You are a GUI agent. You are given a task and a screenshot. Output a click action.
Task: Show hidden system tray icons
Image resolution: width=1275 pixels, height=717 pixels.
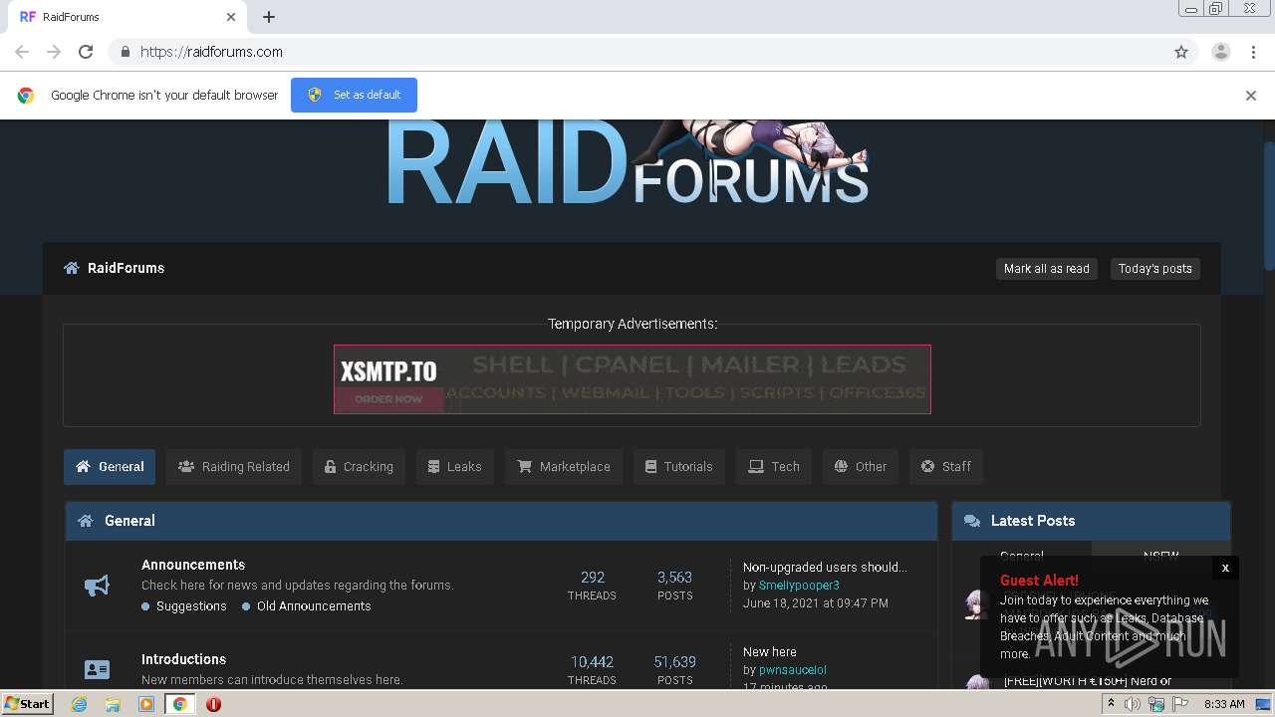coord(1111,704)
